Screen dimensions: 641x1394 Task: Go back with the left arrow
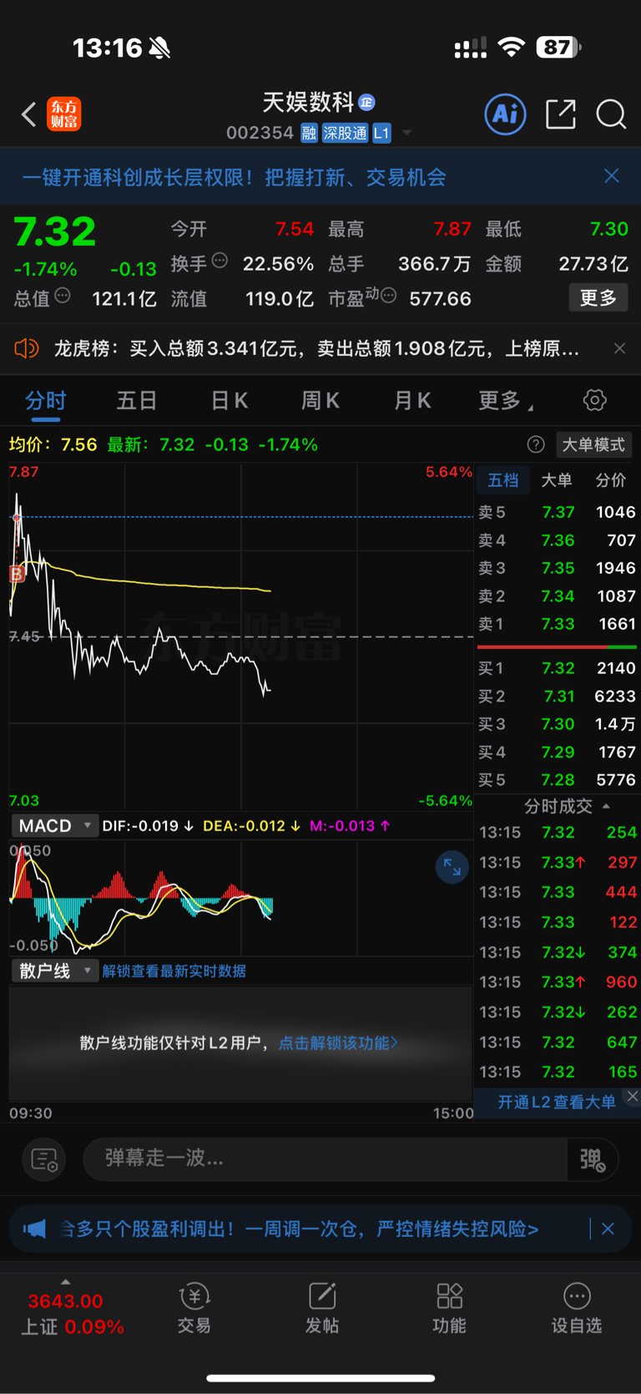29,114
